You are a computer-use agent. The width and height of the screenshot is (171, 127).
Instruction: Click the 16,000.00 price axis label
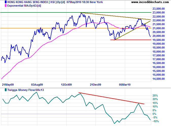tap(158, 67)
